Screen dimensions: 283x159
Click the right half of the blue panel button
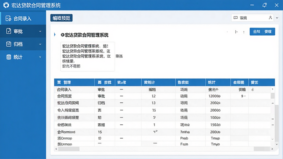tap(268, 31)
